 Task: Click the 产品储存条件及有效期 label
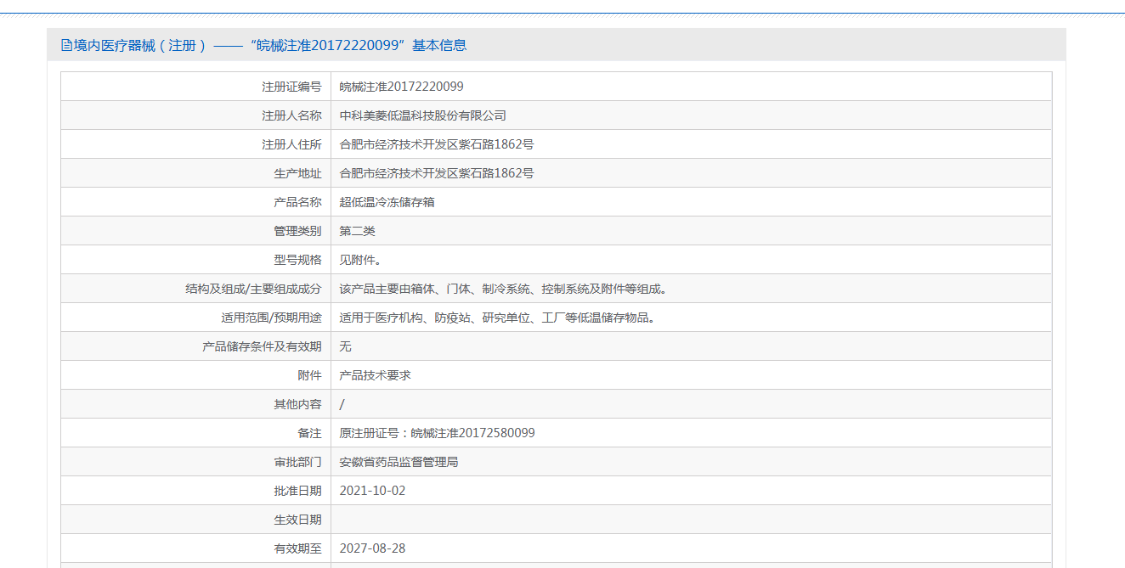tap(262, 346)
